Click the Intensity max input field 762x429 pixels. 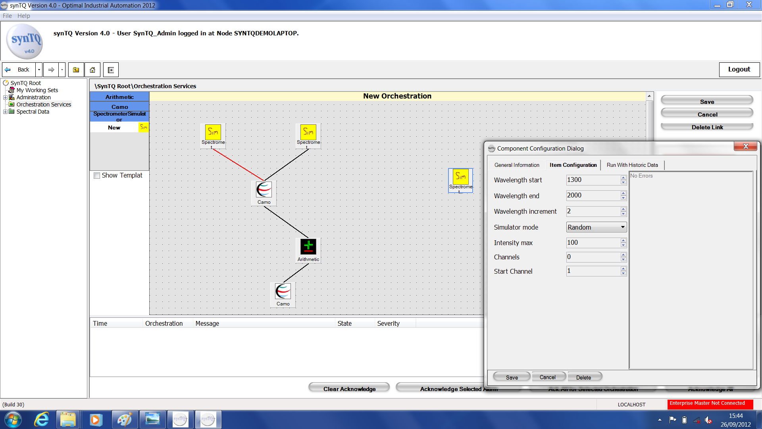593,243
